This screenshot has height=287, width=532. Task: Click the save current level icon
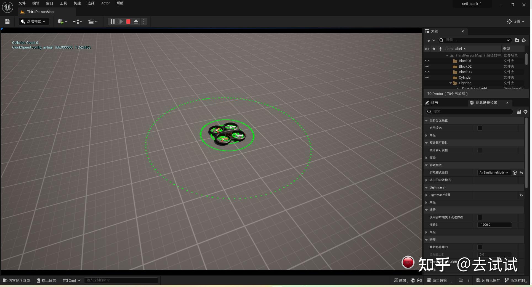(7, 22)
